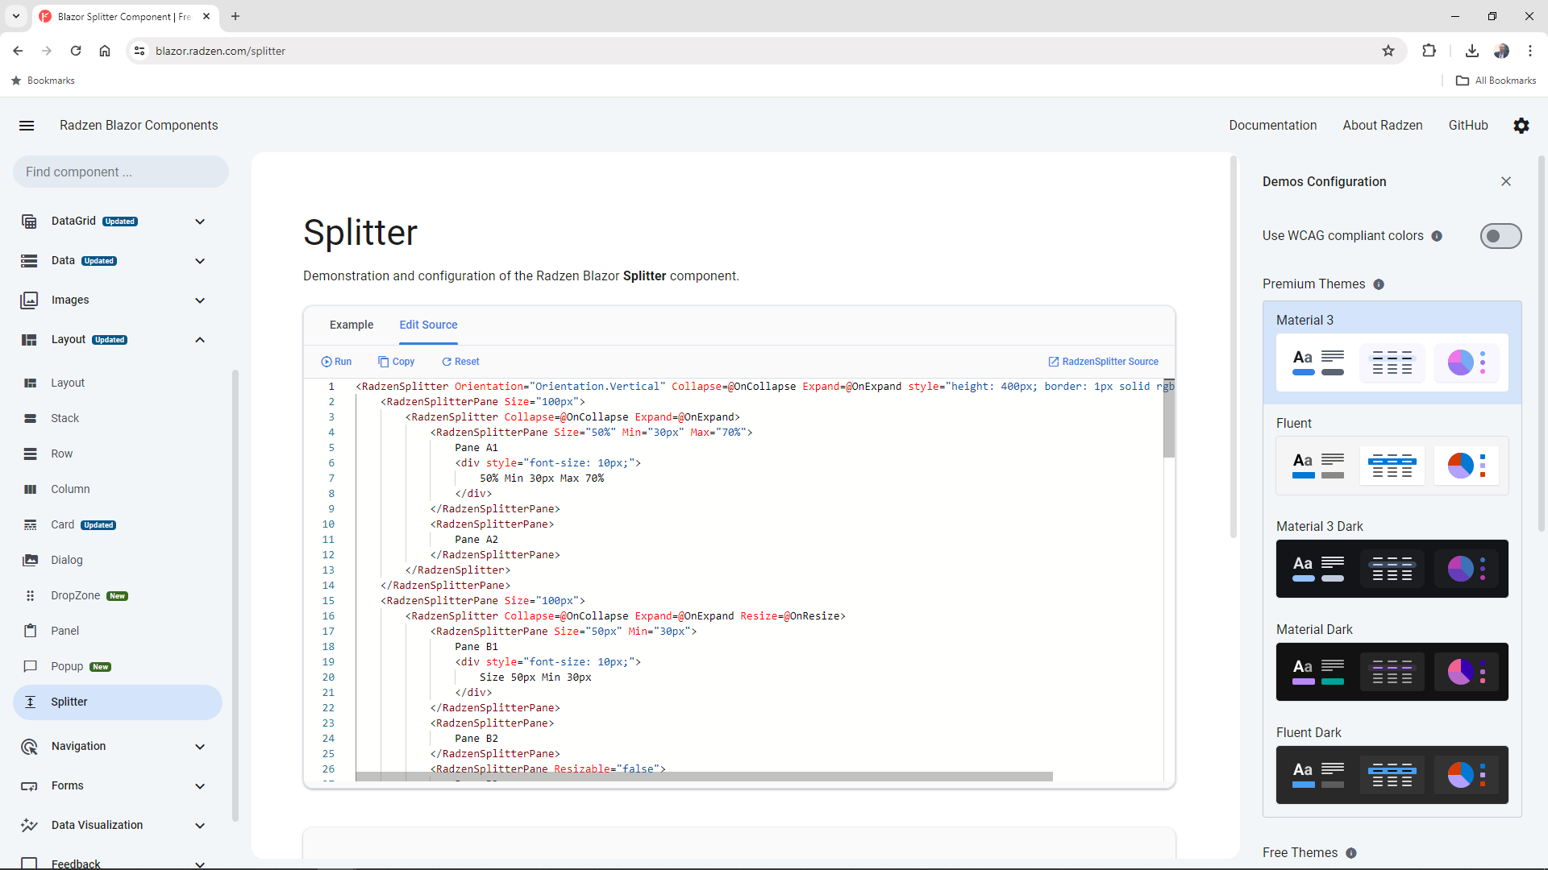
Task: Open the Layout component page
Action: pyautogui.click(x=118, y=383)
